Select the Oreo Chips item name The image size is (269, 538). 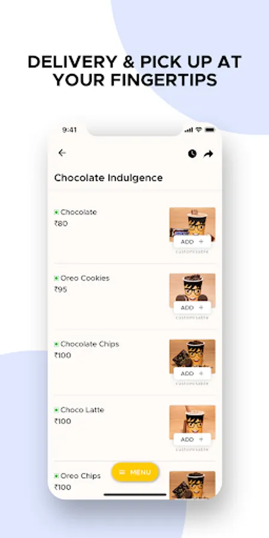(81, 476)
